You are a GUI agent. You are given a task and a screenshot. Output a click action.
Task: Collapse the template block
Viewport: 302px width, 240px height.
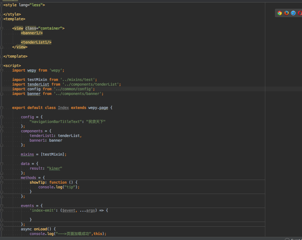(2, 19)
